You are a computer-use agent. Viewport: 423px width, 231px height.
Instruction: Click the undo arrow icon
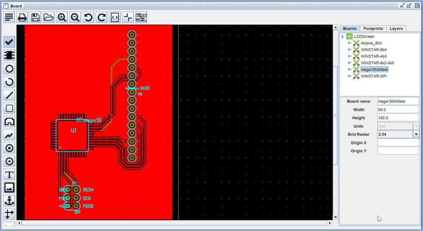point(88,17)
